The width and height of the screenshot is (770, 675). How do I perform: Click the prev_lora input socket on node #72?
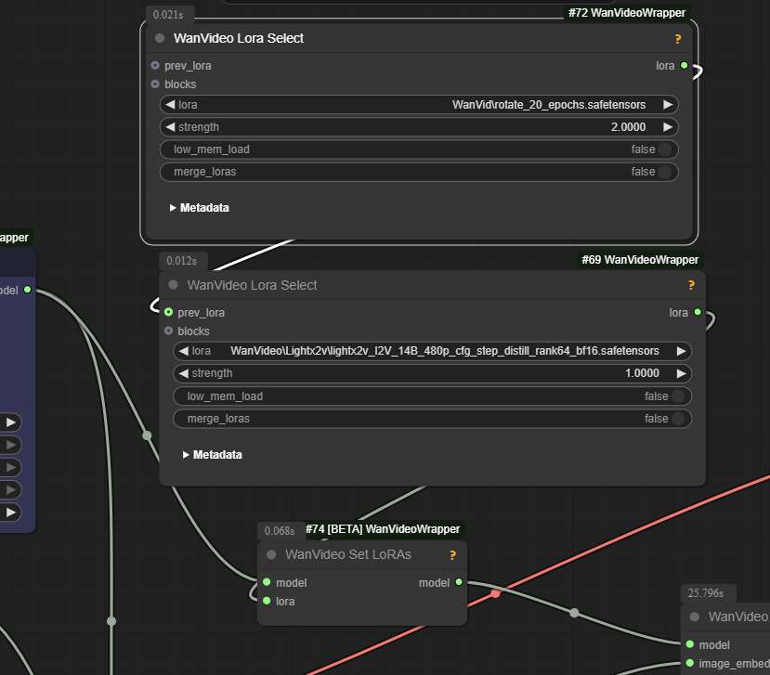pyautogui.click(x=155, y=65)
